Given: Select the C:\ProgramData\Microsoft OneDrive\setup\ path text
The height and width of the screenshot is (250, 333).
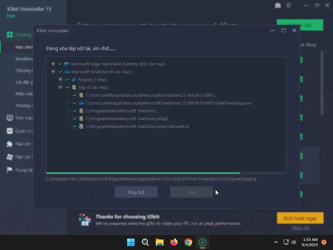Looking at the screenshot, I should tap(127, 118).
